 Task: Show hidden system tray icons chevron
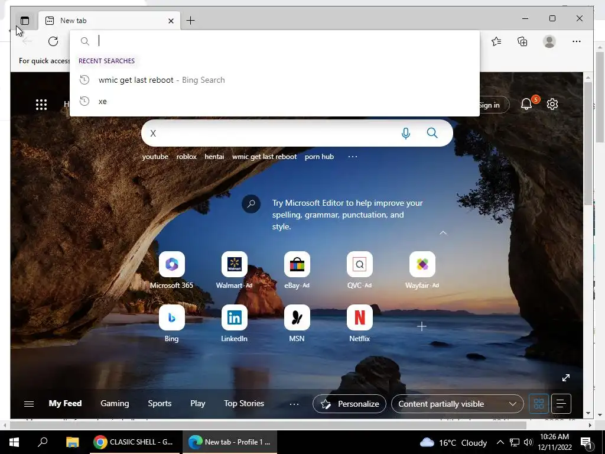pyautogui.click(x=500, y=442)
